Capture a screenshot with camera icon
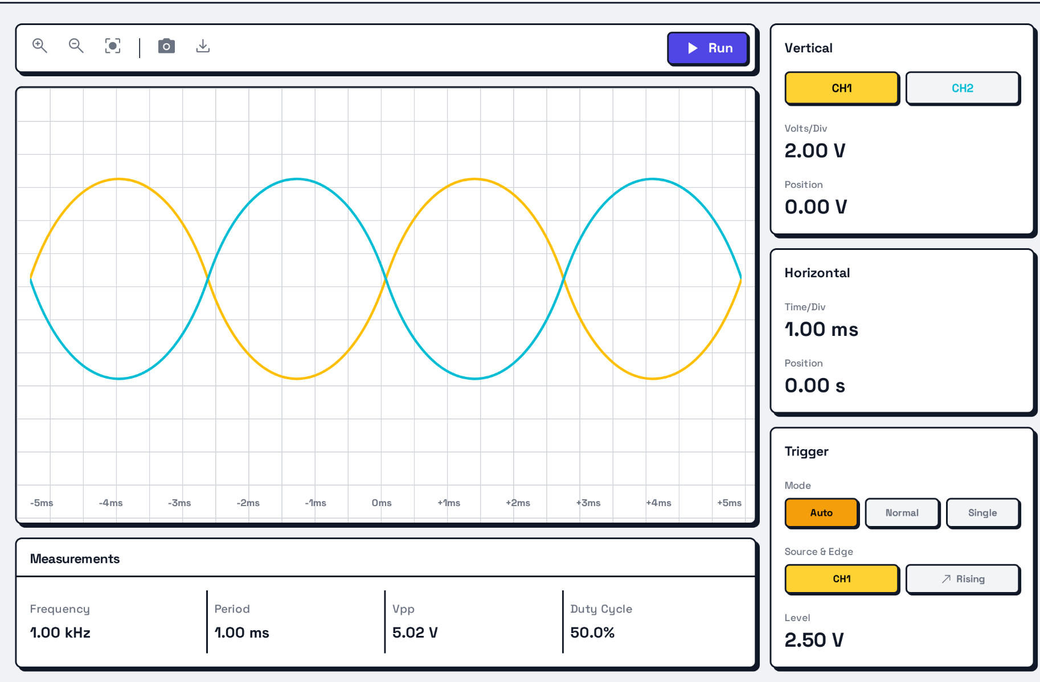Screen dimensions: 1040x682 166,46
